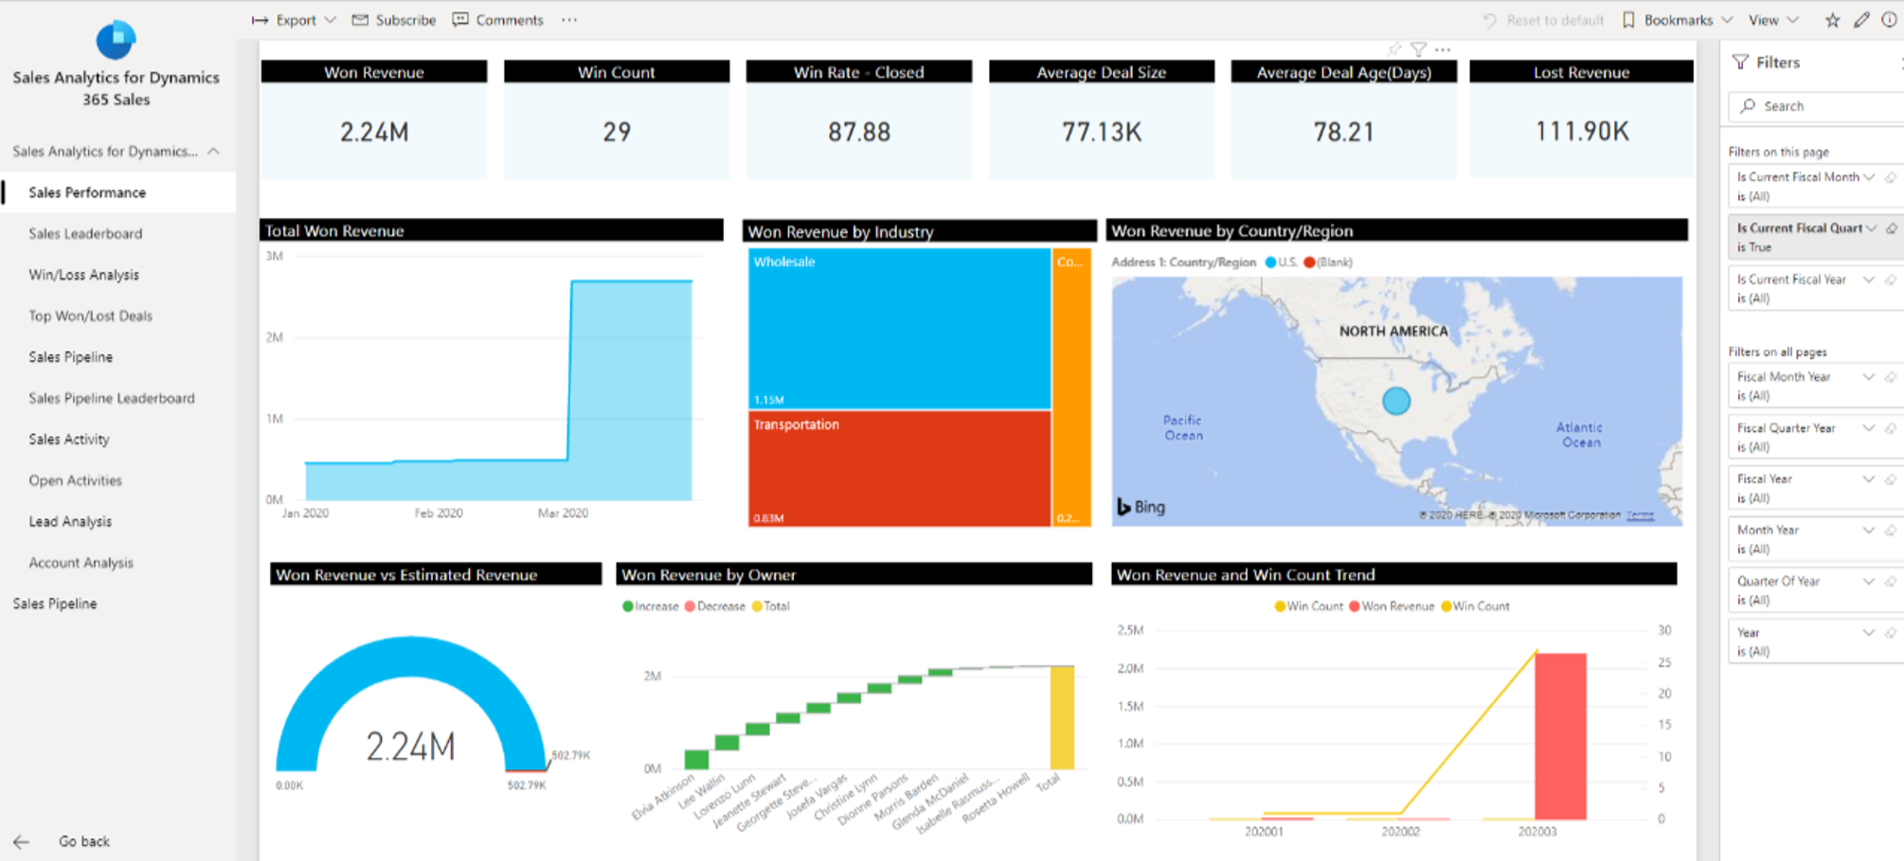The height and width of the screenshot is (861, 1904).
Task: Navigate to Sales Pipeline Leaderboard page
Action: tap(112, 399)
